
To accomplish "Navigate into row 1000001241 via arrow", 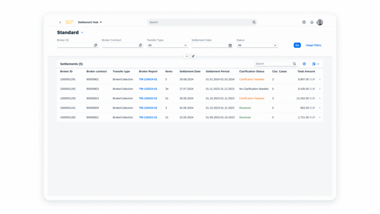I will tap(320, 108).
